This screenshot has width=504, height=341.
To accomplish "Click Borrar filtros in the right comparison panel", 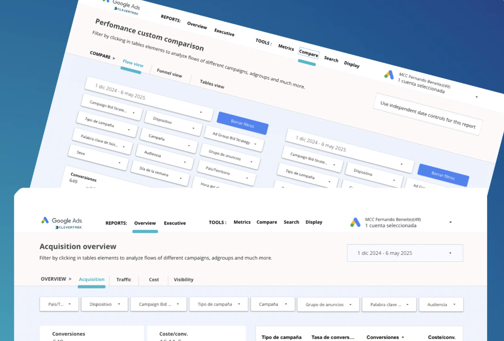I will (443, 175).
